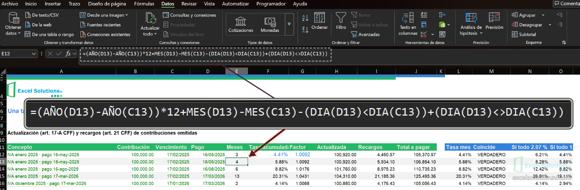Viewport: 580px width, 190px height.
Task: Click the Remove Duplicates icon
Action: (x=424, y=25)
